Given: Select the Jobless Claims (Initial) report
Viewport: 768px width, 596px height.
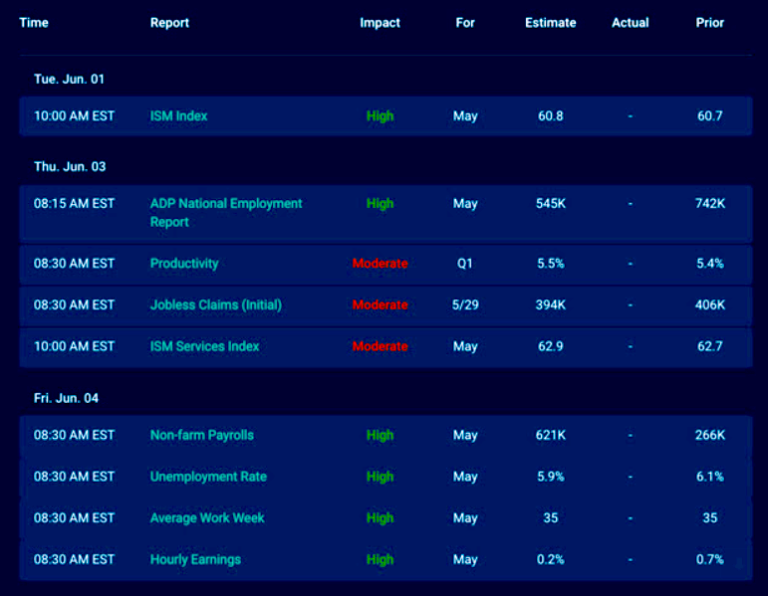Looking at the screenshot, I should pyautogui.click(x=215, y=304).
